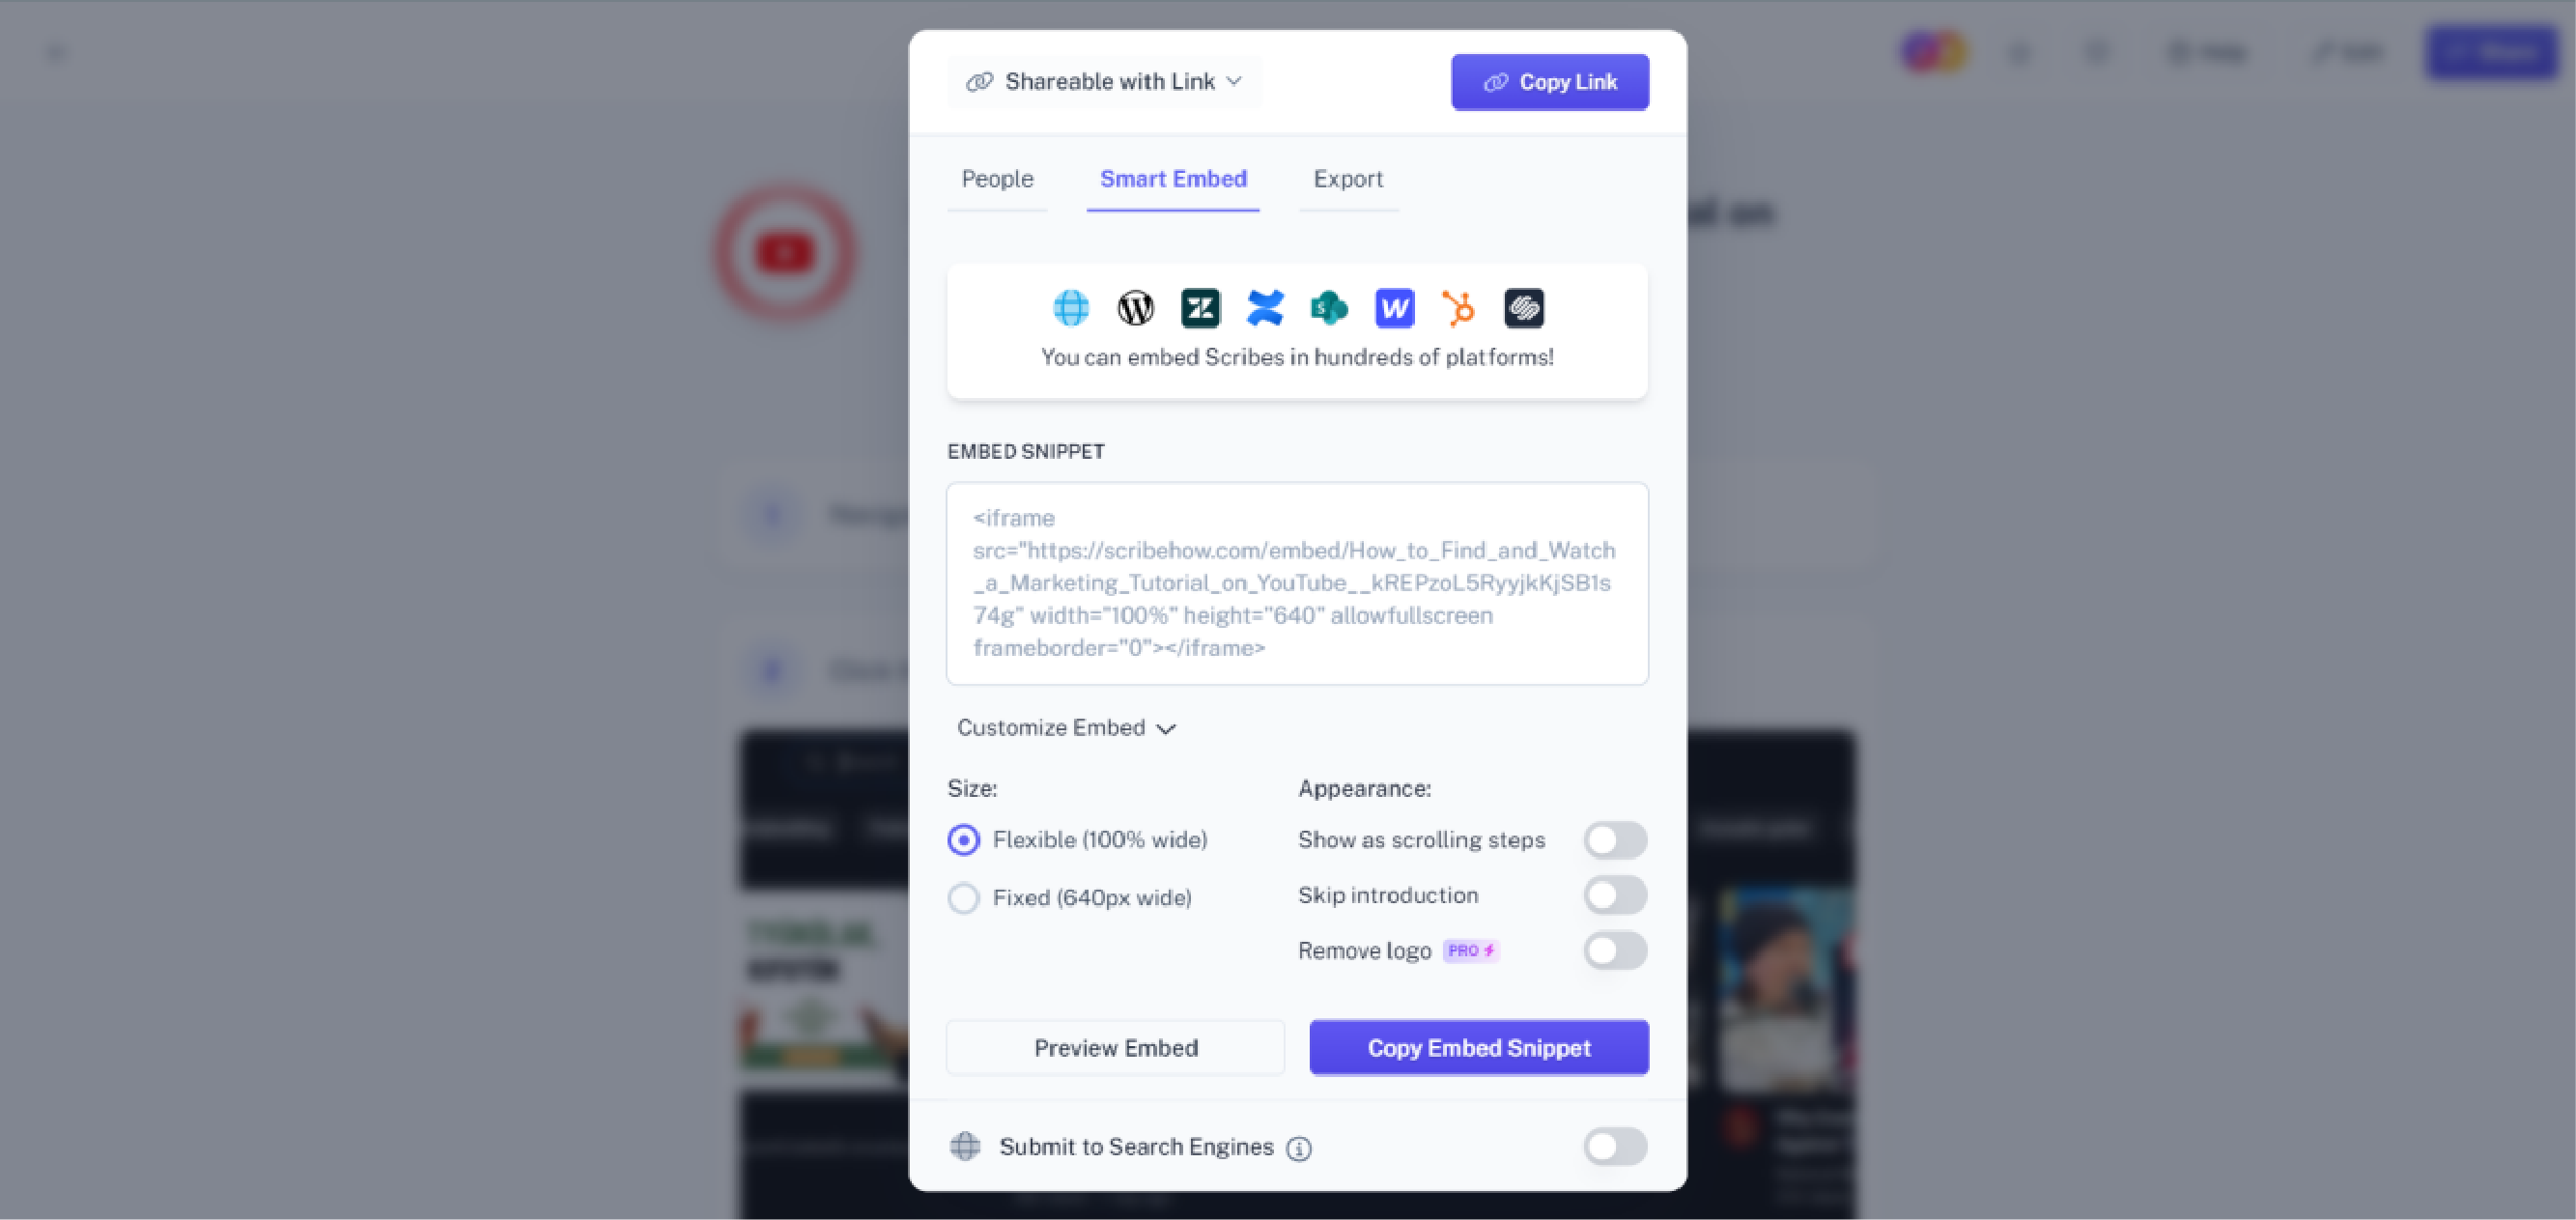Click the strikethrough-style platform icon
The width and height of the screenshot is (2576, 1220).
[1523, 307]
